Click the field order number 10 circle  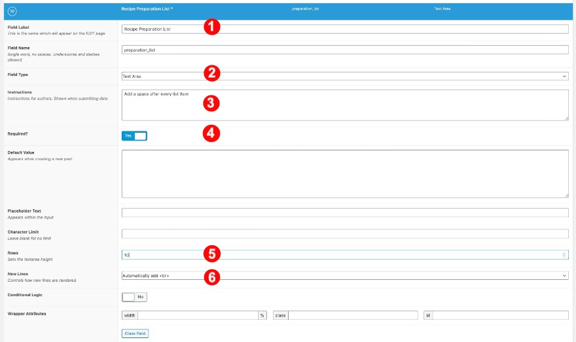click(x=12, y=11)
